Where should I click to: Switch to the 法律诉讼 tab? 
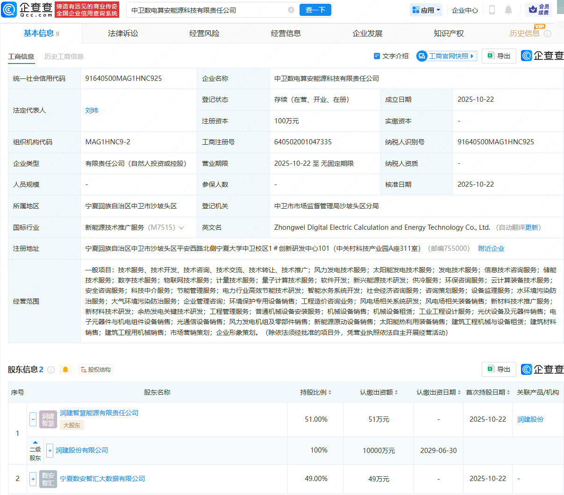pyautogui.click(x=123, y=34)
